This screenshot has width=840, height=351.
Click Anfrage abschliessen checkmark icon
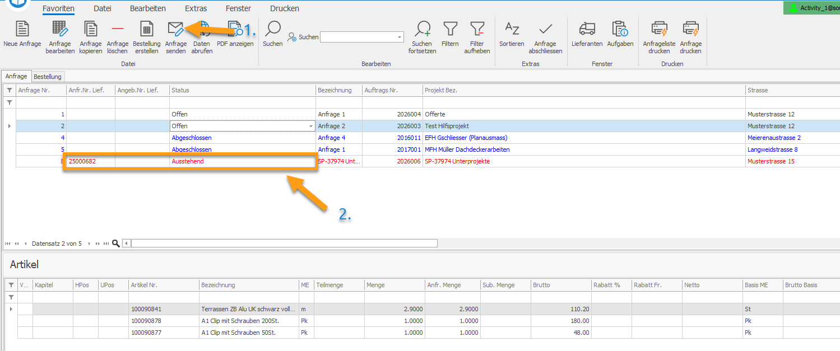pos(545,29)
